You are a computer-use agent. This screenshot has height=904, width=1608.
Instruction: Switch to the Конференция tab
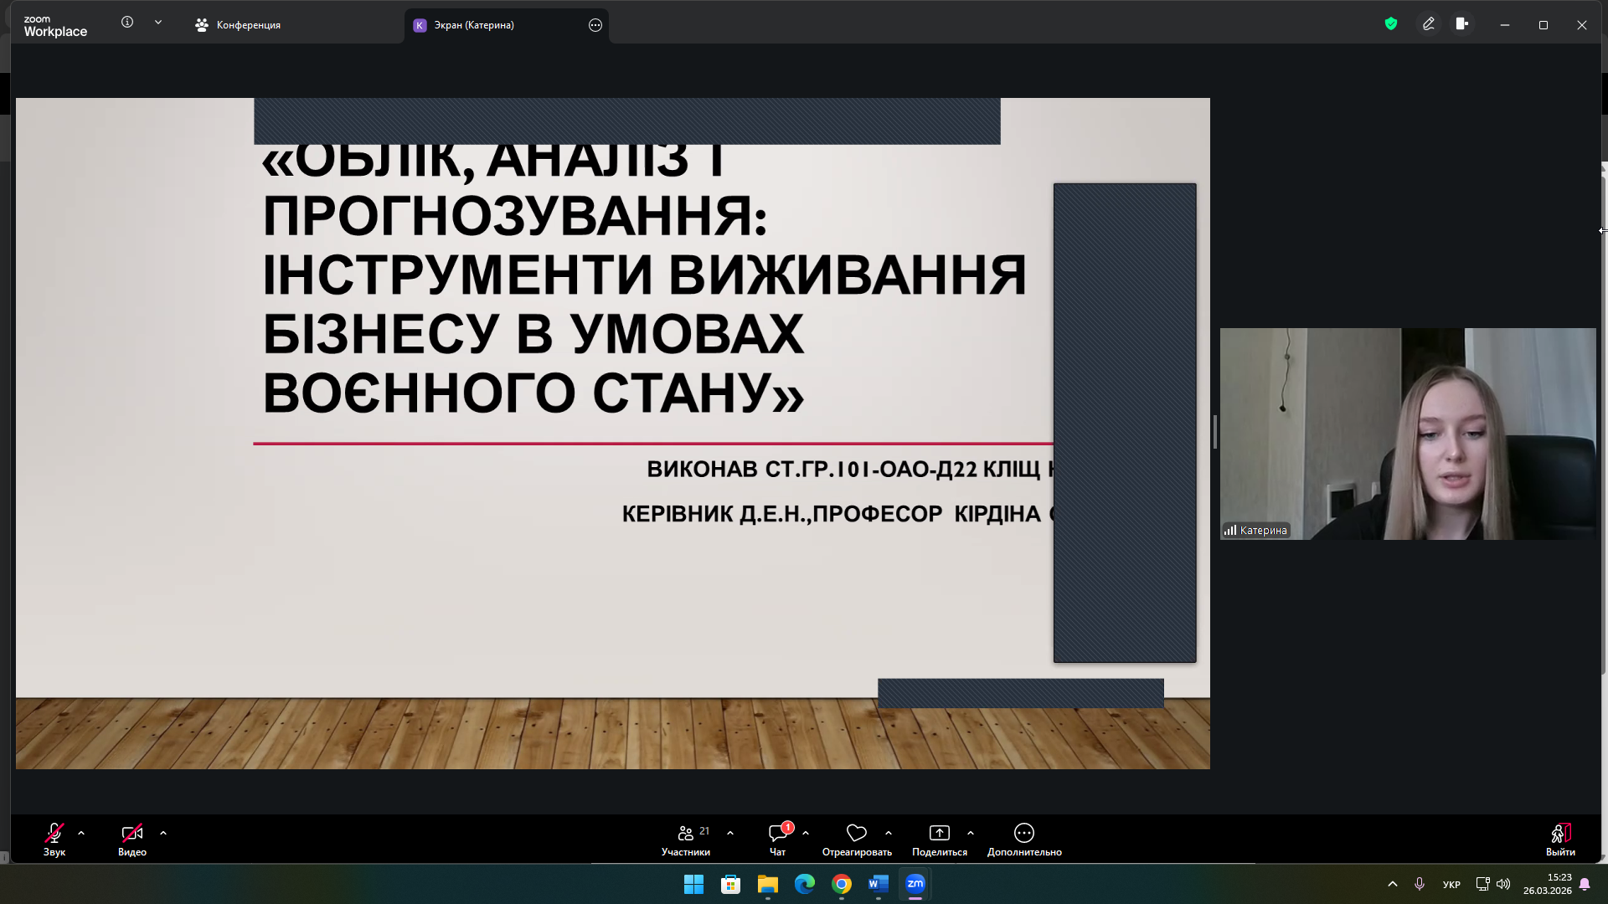[x=239, y=25]
